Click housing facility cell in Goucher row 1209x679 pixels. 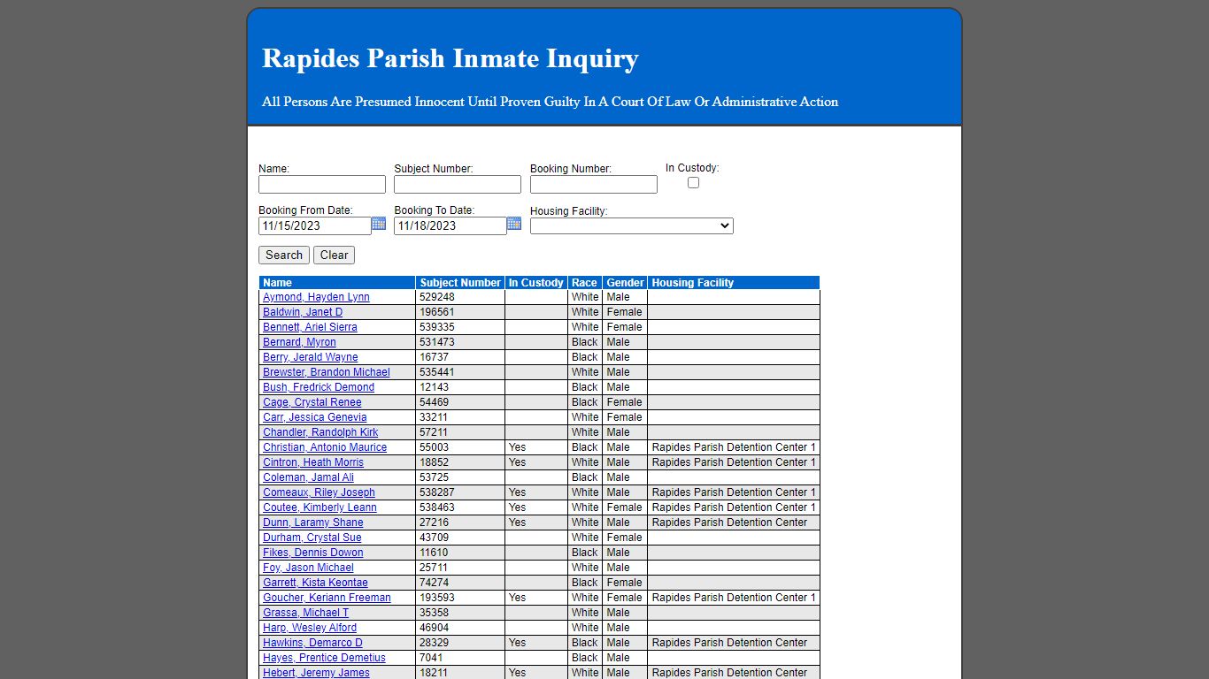tap(734, 598)
